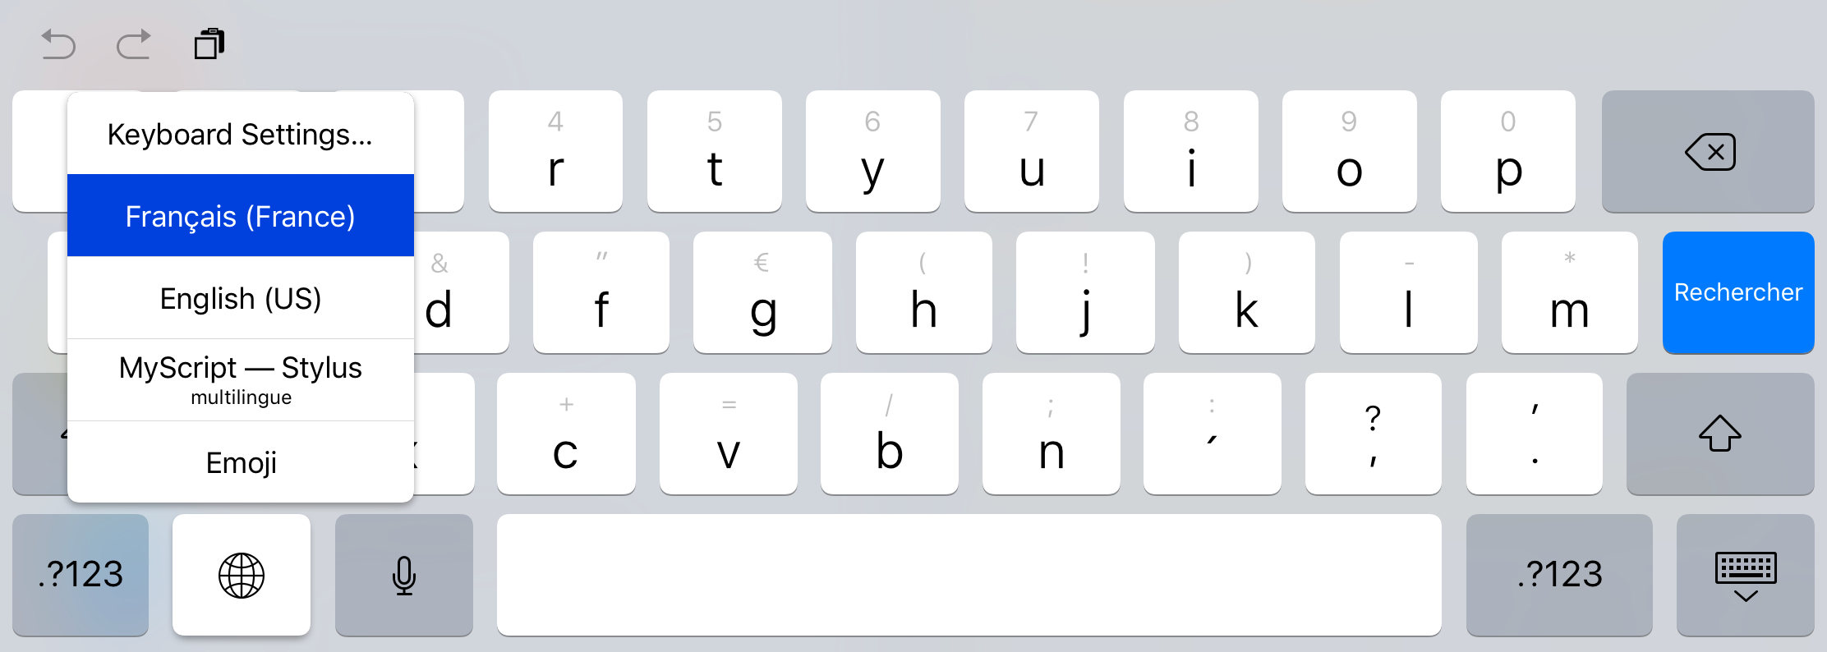
Task: Tap the undo arrow icon
Action: tap(58, 44)
